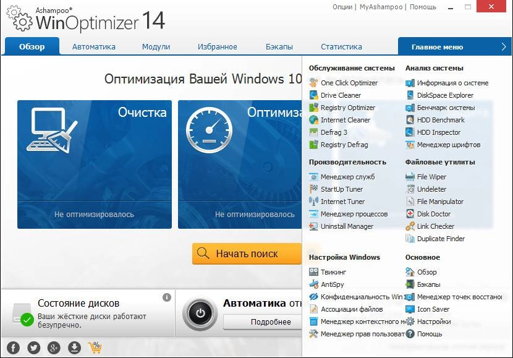This screenshot has height=358, width=513.
Task: Collapse the Главное меню panel arrow
Action: (504, 47)
